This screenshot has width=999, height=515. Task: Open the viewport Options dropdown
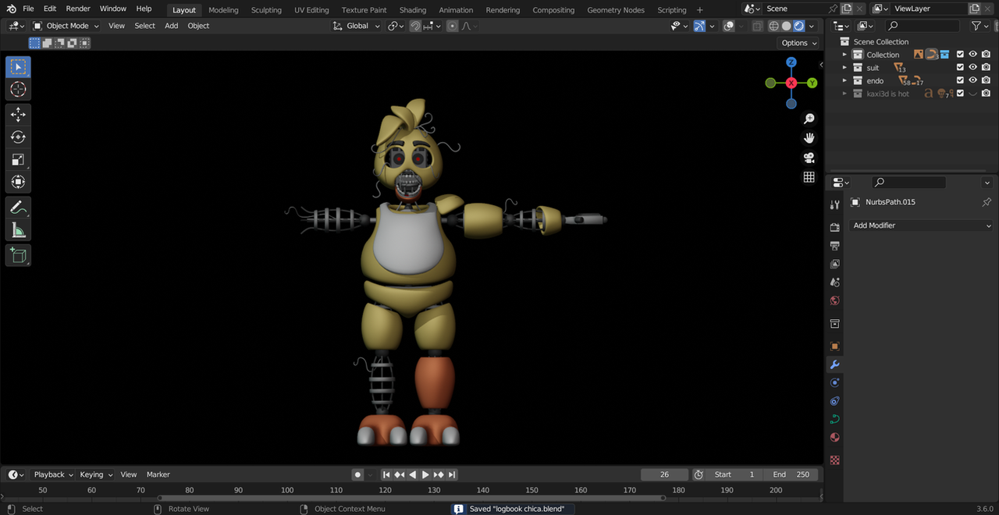798,43
